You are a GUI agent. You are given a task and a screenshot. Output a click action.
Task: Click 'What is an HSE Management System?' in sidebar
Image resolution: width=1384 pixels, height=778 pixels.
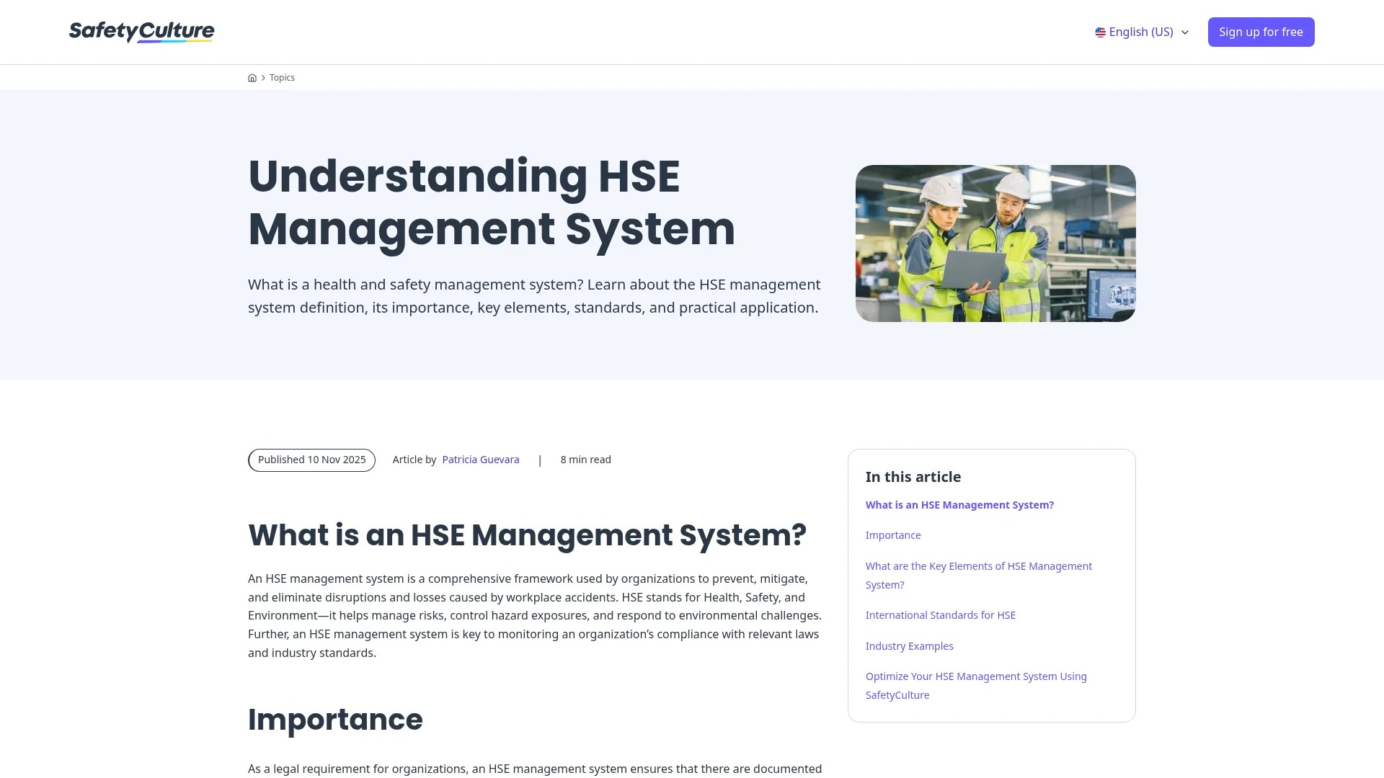(959, 504)
